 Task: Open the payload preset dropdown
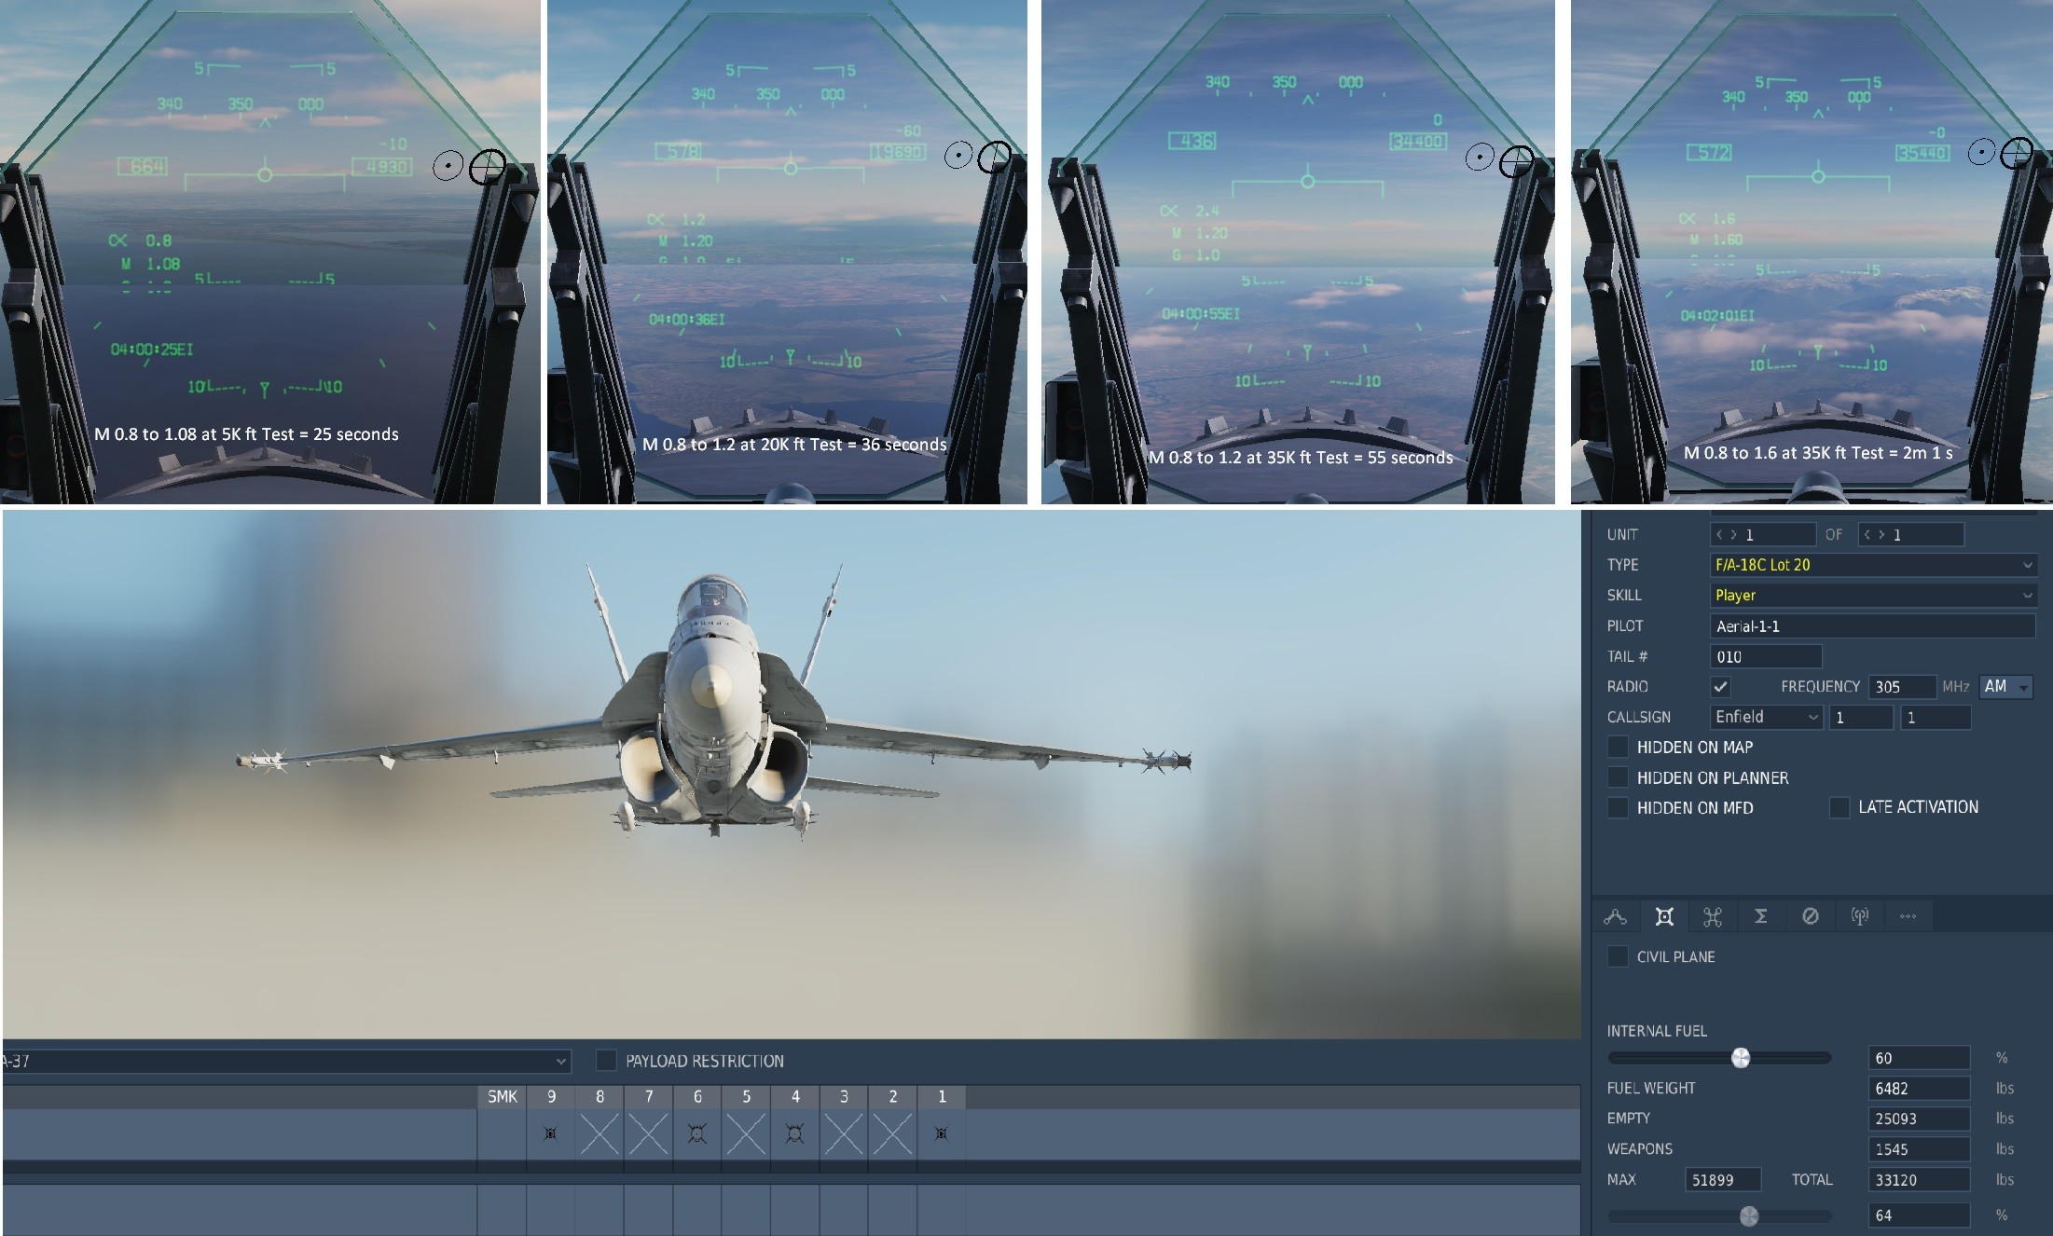285,1061
